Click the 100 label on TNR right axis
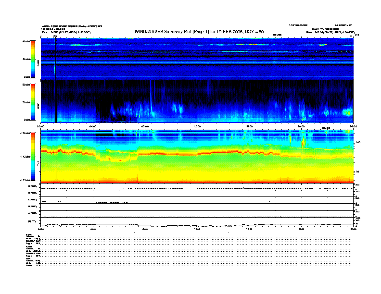Image resolution: width=381 pixels, height=294 pixels. [358, 142]
